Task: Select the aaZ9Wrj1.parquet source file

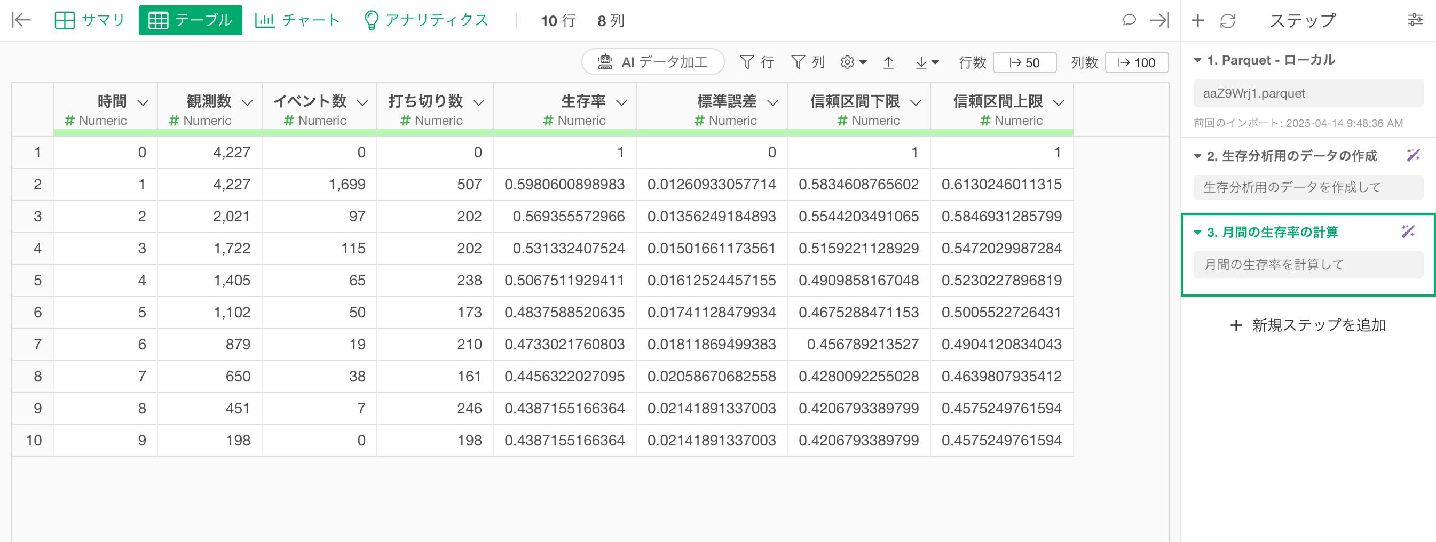Action: 1308,93
